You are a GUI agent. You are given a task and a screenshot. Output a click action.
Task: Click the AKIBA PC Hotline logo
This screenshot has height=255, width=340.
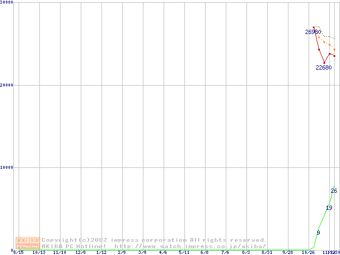coord(28,243)
